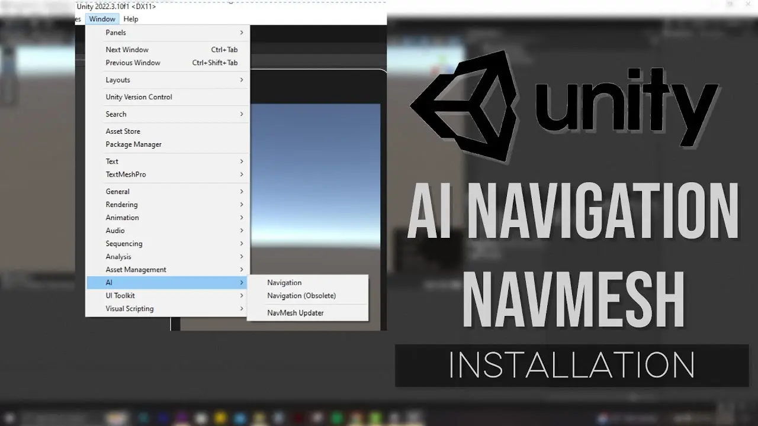Open the Package Manager window
The height and width of the screenshot is (426, 758).
[x=168, y=144]
